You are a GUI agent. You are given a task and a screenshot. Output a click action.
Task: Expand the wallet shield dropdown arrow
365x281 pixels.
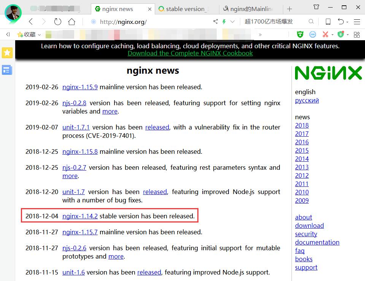(348, 35)
